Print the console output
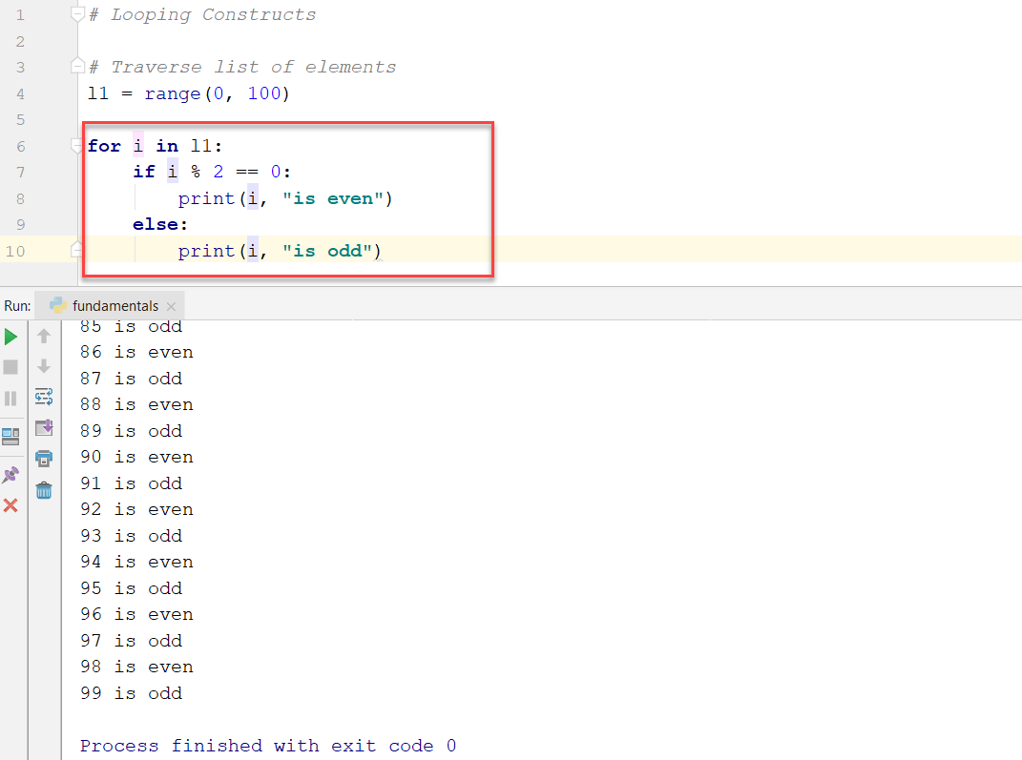Image resolution: width=1022 pixels, height=760 pixels. pyautogui.click(x=44, y=459)
